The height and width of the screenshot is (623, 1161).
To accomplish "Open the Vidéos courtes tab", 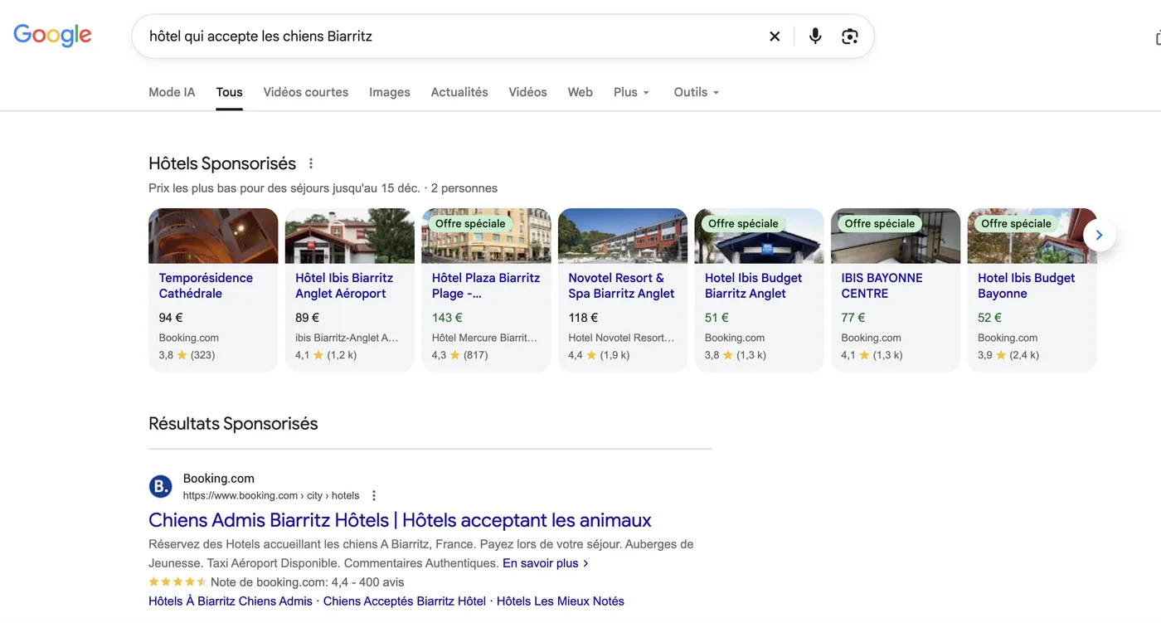I will (x=306, y=92).
